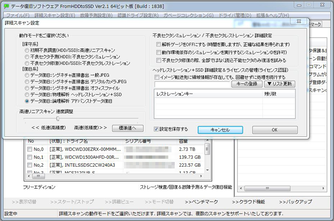This screenshot has height=221, width=334.
Task: Click >>スタート/ストップ link
Action: pos(72,202)
